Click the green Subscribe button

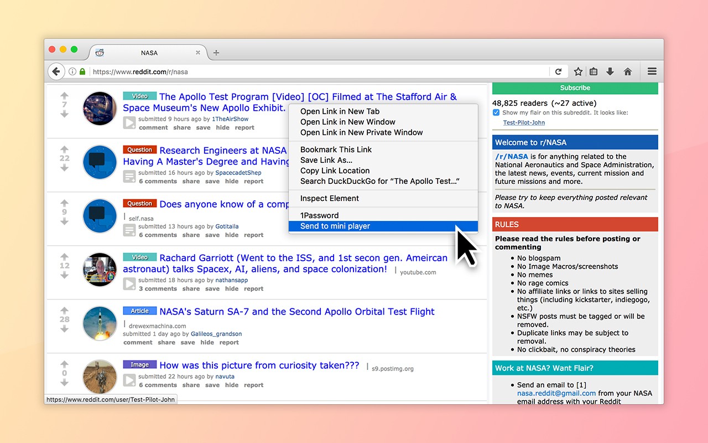tap(575, 88)
